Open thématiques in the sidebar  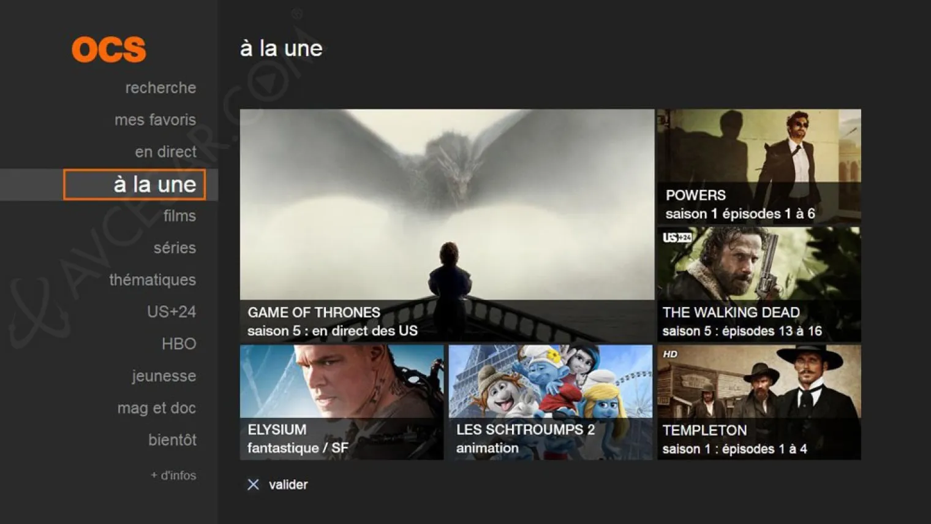[x=153, y=279]
